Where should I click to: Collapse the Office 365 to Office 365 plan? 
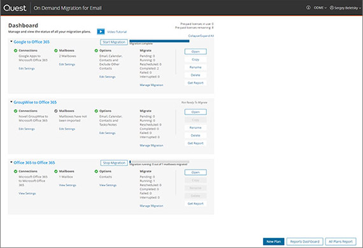(x=11, y=162)
